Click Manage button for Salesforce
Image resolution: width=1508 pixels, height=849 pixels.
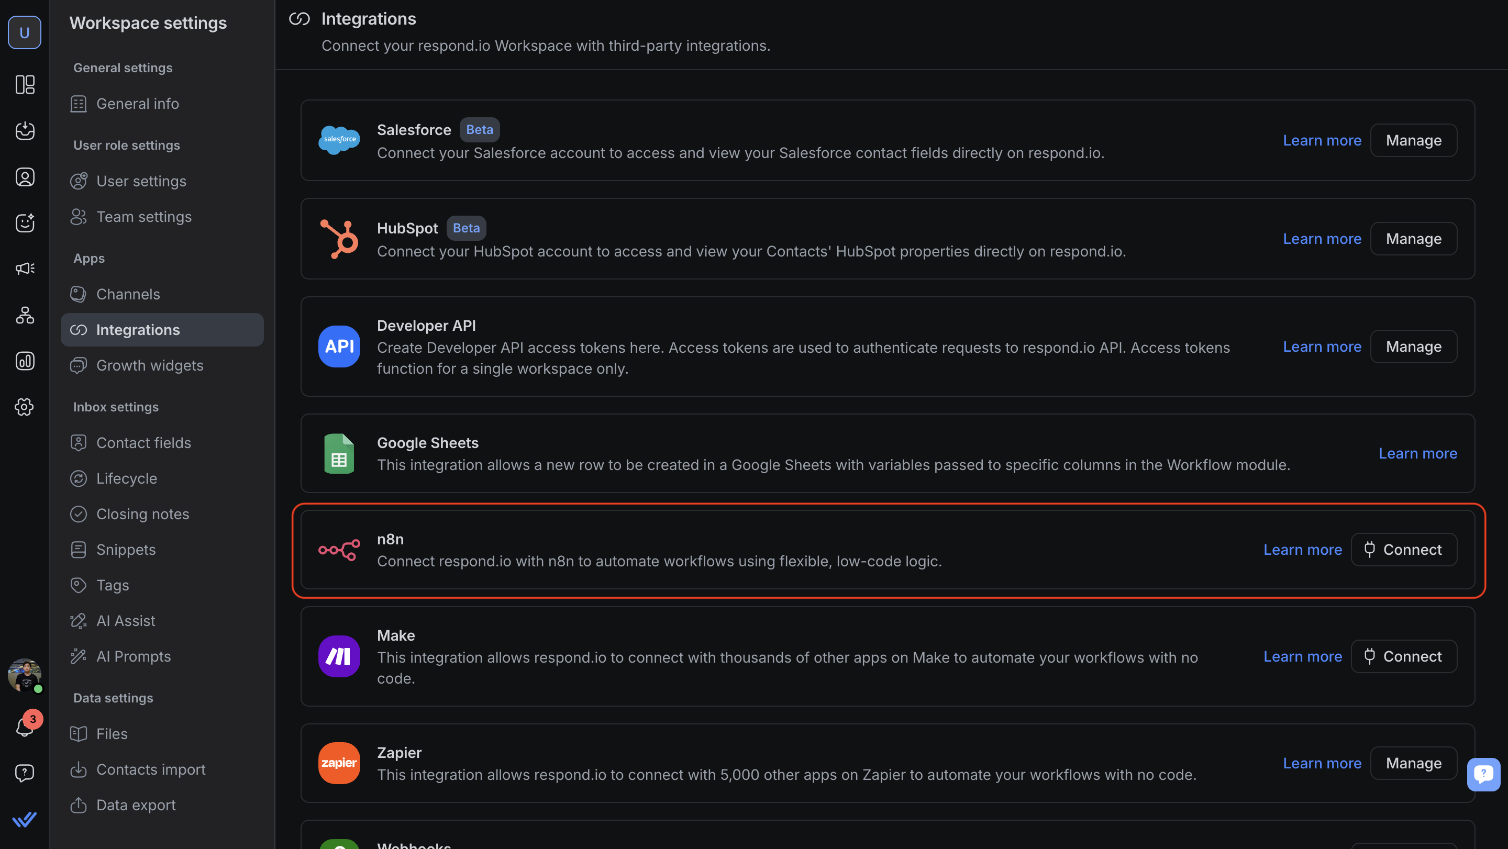point(1413,140)
